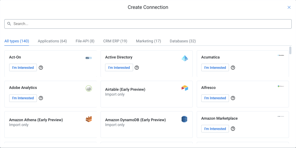Switch to the File-API (8) tab
The image size is (296, 148).
pyautogui.click(x=85, y=41)
